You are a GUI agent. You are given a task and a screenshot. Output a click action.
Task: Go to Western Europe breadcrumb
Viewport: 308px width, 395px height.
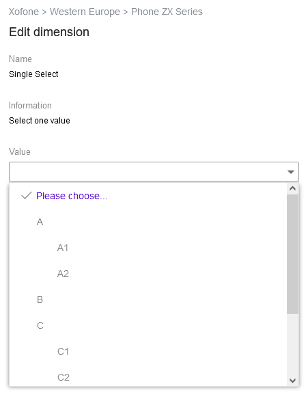coord(85,12)
